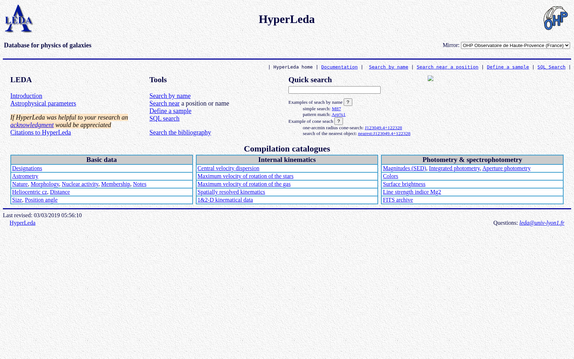Image resolution: width=574 pixels, height=359 pixels.
Task: Open Aperture photometry link
Action: tap(506, 168)
